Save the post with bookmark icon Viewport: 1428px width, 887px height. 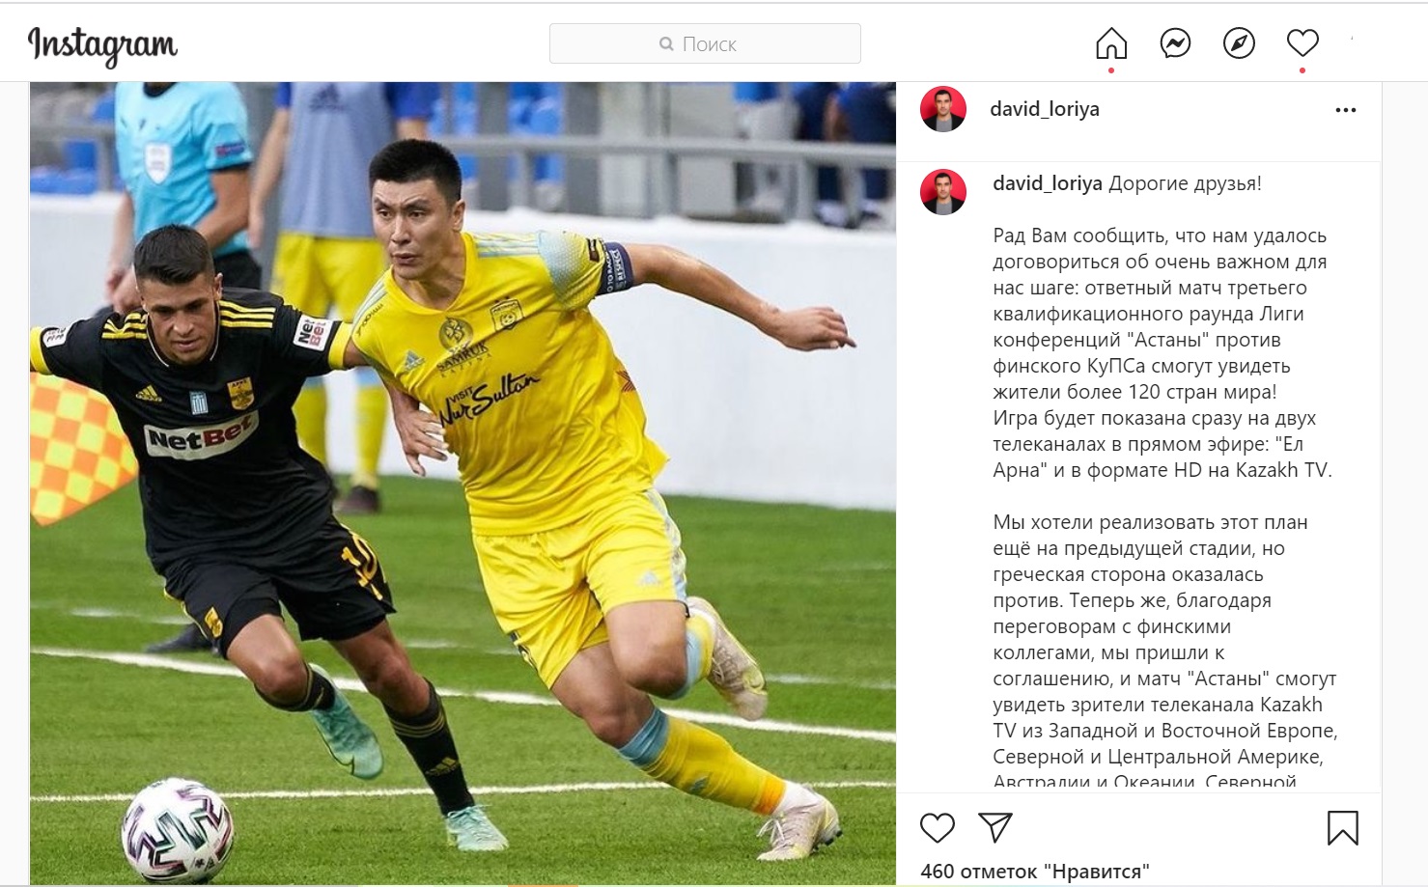click(1343, 827)
